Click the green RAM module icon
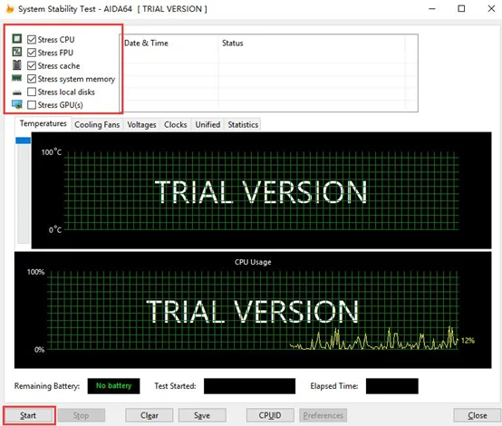Screen dimensions: 502x426 coord(17,78)
